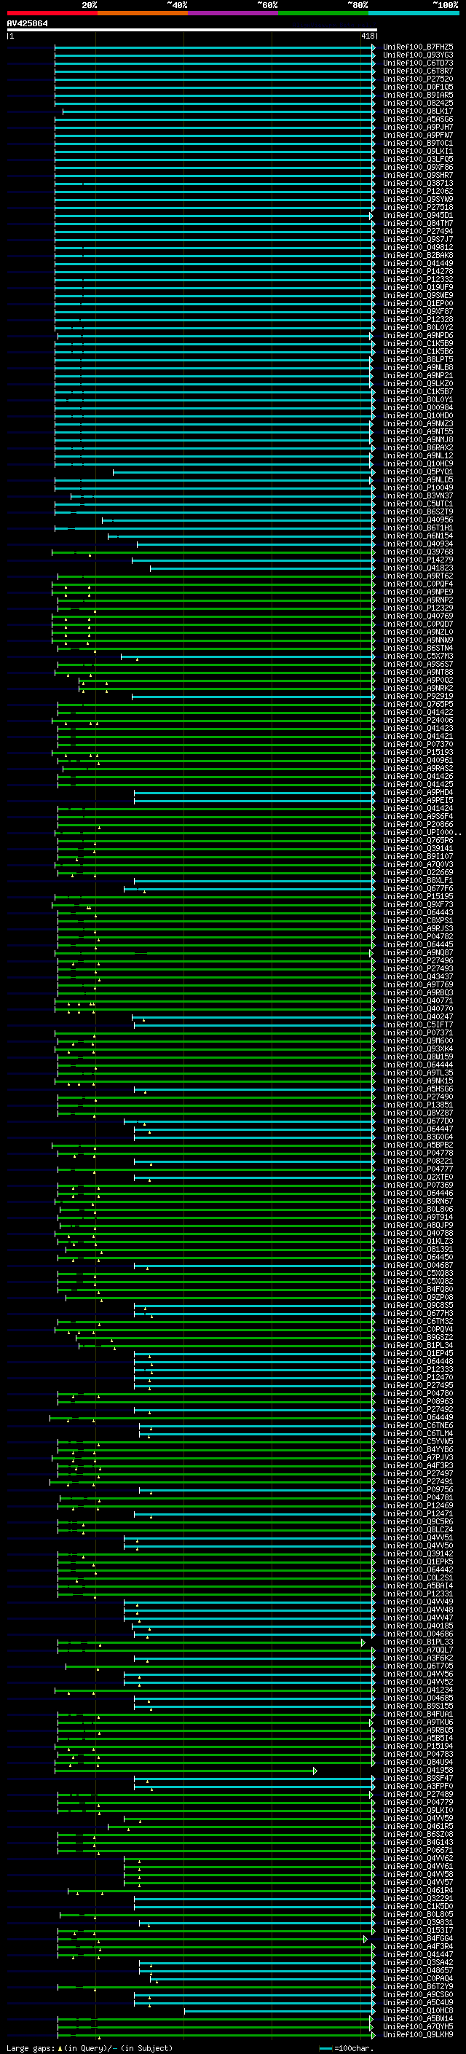Click hit label UniRef100_Q3SA42
Image resolution: width=466 pixels, height=2054 pixels.
[417, 1962]
